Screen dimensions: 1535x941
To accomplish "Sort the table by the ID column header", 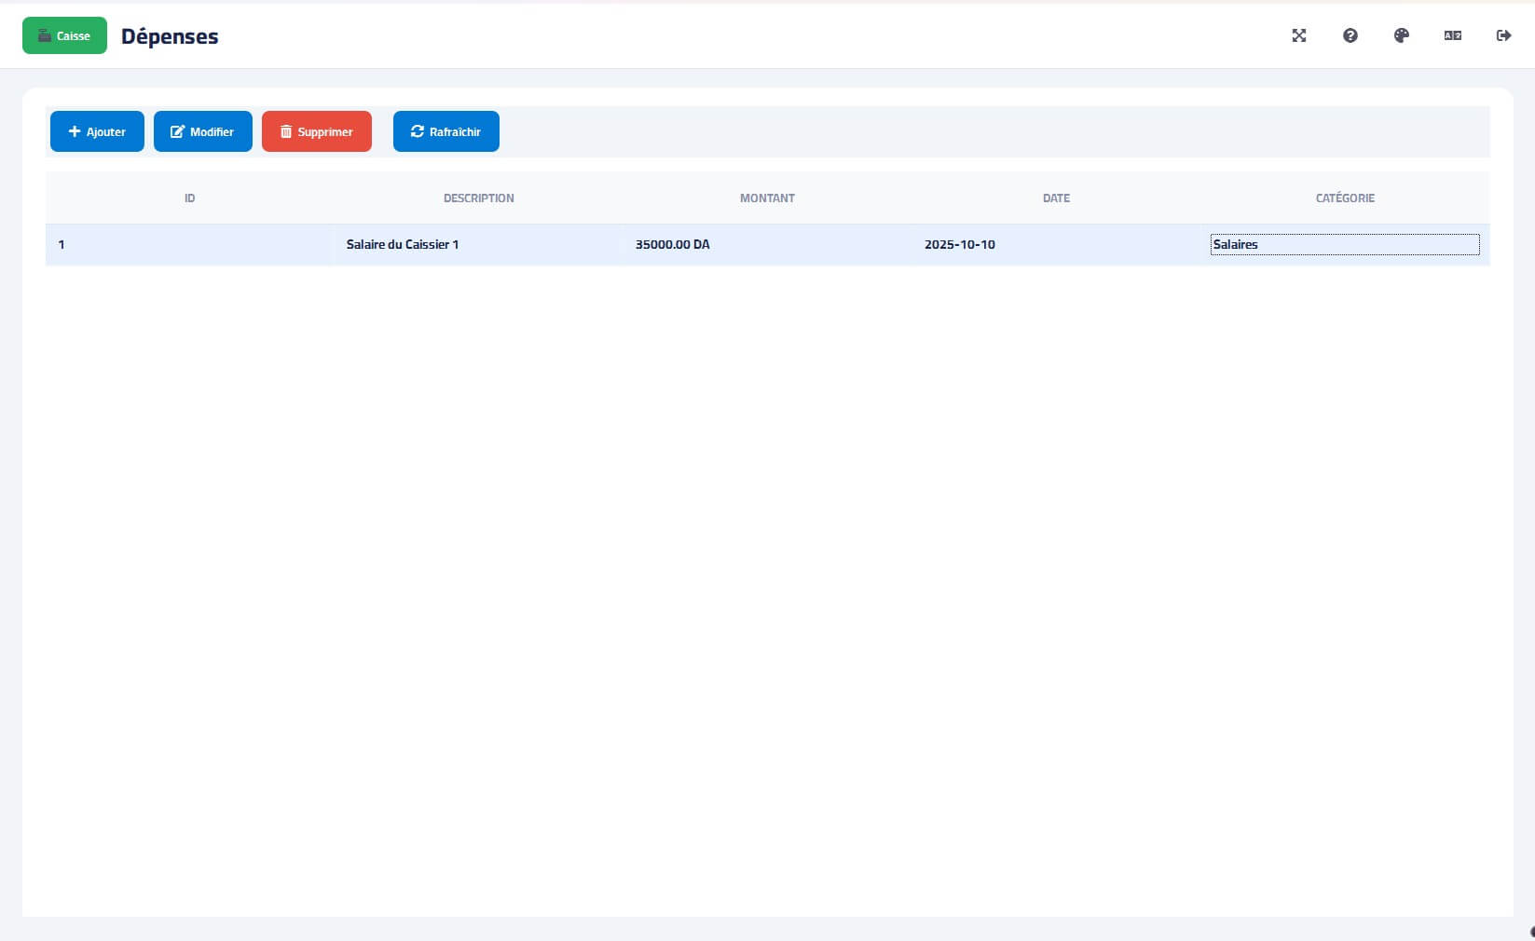I will click(x=189, y=198).
